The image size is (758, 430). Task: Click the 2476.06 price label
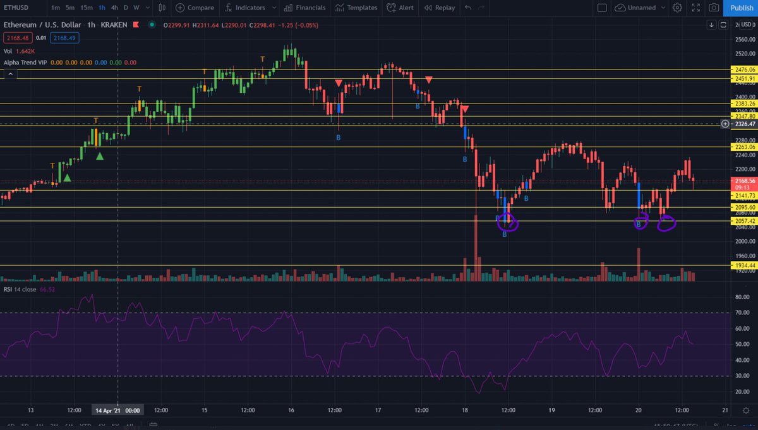[745, 69]
